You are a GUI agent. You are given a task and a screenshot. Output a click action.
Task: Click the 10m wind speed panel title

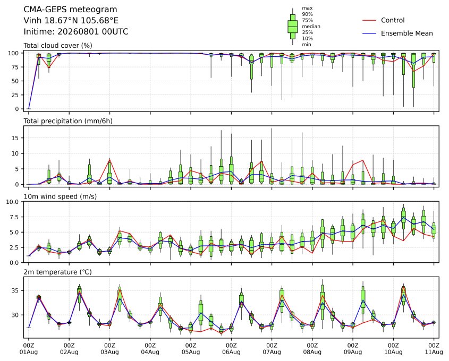pos(60,196)
